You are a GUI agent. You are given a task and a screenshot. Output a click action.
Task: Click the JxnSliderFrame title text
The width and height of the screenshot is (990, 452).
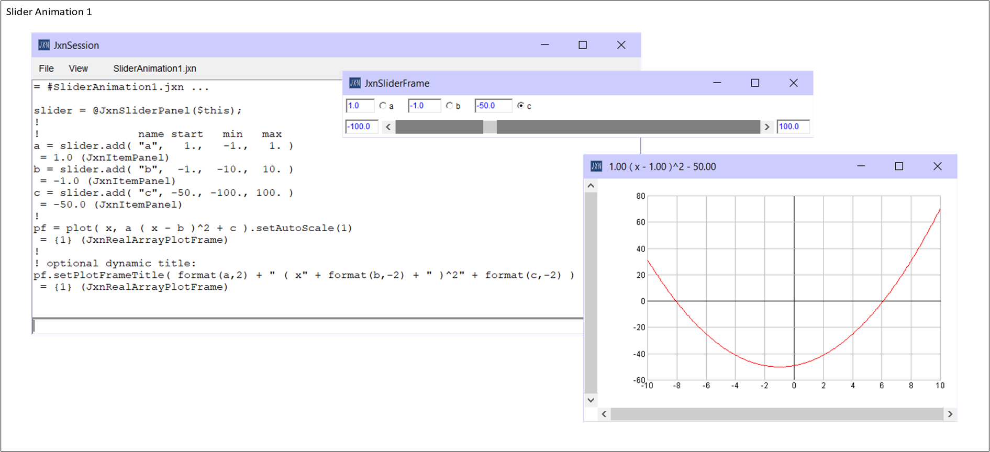tap(397, 83)
